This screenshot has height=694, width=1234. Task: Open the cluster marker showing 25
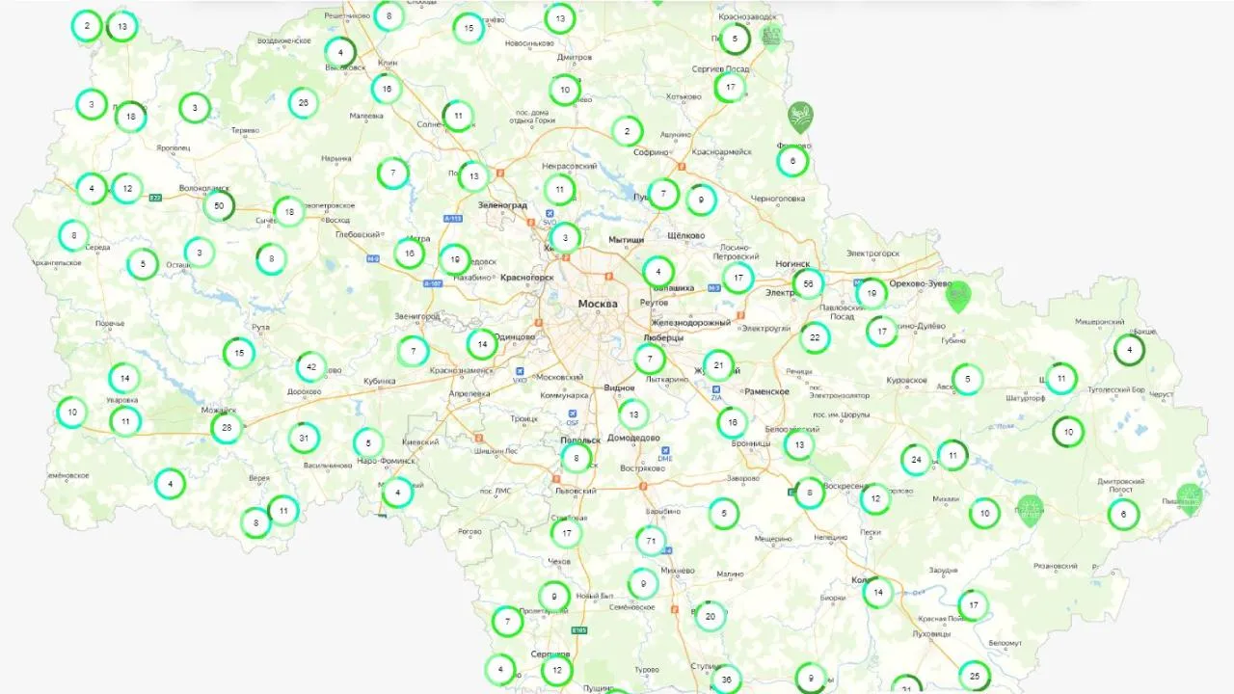tap(975, 677)
